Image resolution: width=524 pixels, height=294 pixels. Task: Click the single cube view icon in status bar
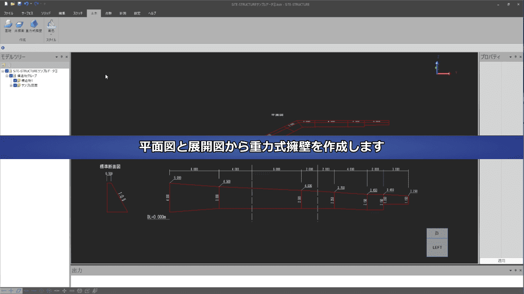point(87,291)
